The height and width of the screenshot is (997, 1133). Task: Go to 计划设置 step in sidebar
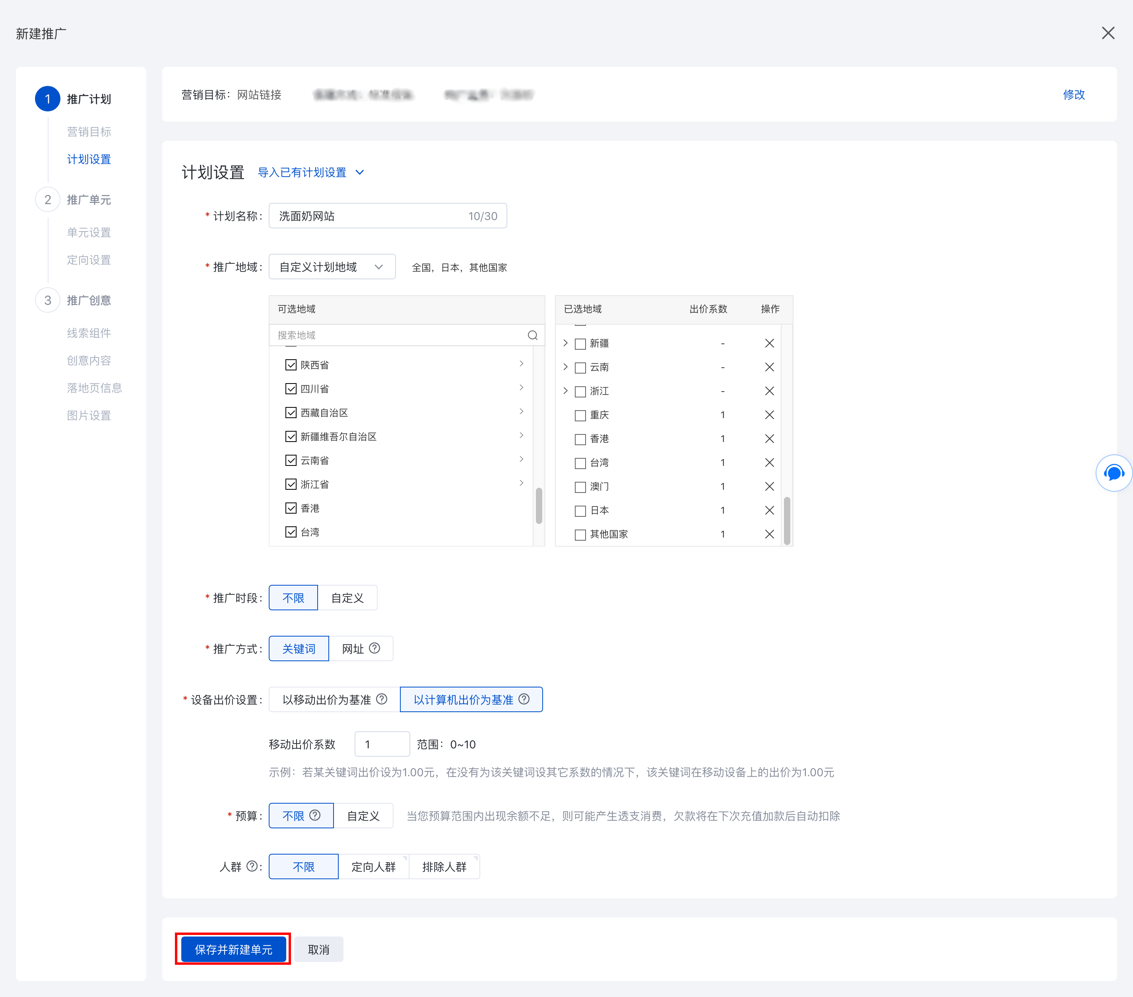pos(89,159)
